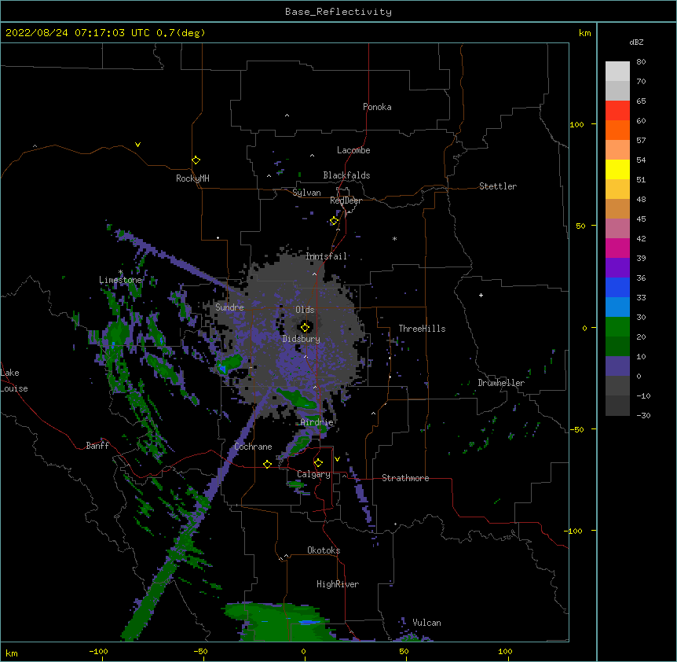Click the Ponoka city label
Viewport: 677px width, 662px height.
pos(377,107)
